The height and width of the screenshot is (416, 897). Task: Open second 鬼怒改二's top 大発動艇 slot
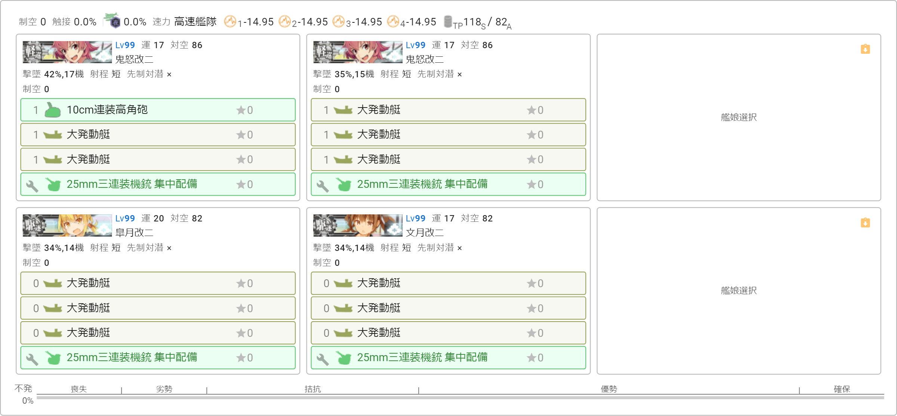448,110
